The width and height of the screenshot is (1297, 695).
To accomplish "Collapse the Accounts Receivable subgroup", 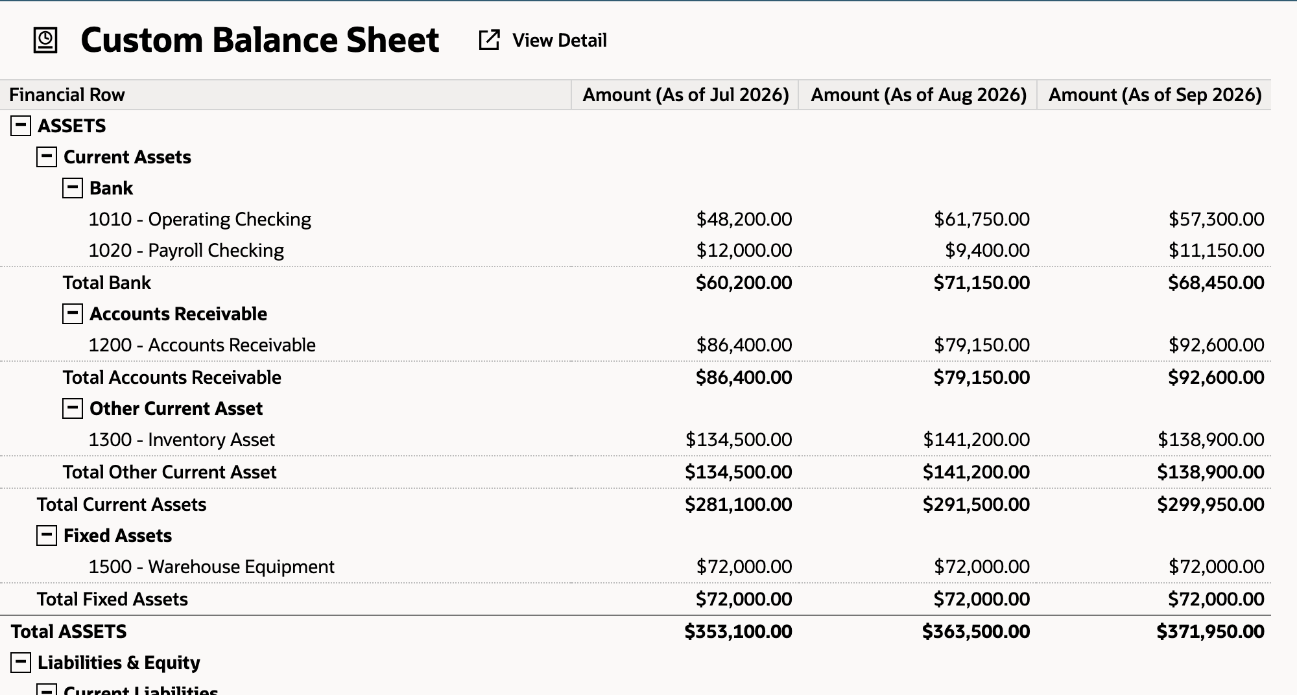I will pyautogui.click(x=73, y=314).
